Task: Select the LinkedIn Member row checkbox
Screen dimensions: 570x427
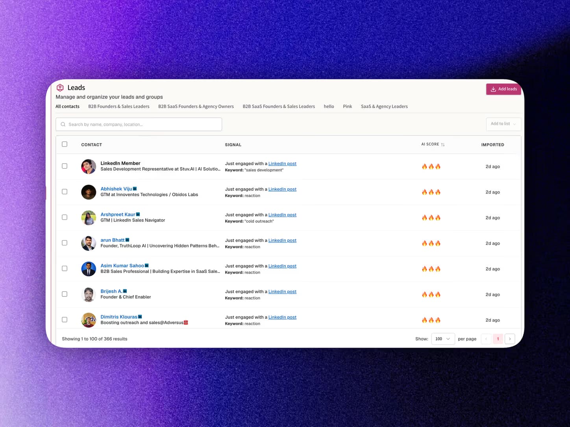Action: [65, 166]
